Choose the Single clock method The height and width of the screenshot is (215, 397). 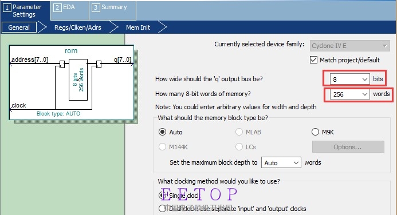(162, 196)
